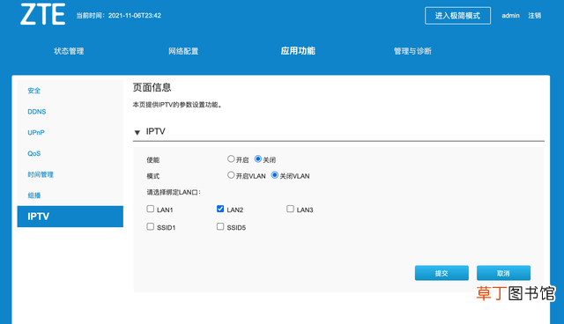Click the 提交 submit button

pyautogui.click(x=442, y=273)
